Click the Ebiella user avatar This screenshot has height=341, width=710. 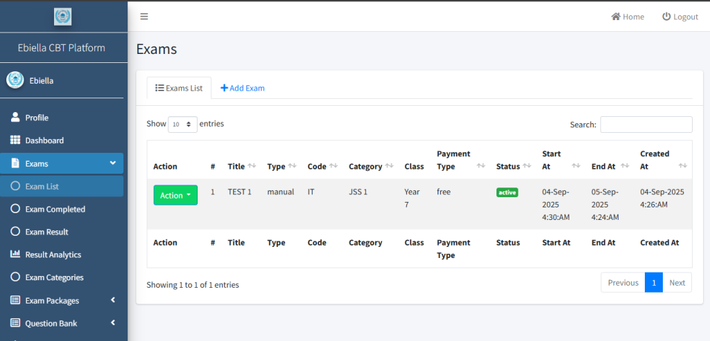(15, 80)
